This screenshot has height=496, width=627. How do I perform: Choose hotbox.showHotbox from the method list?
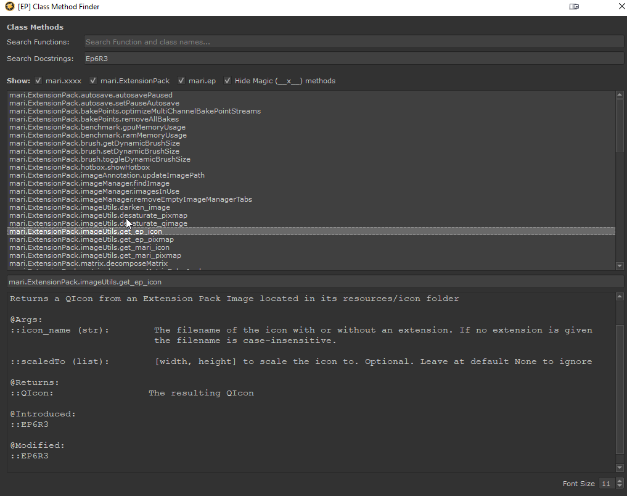pyautogui.click(x=80, y=167)
